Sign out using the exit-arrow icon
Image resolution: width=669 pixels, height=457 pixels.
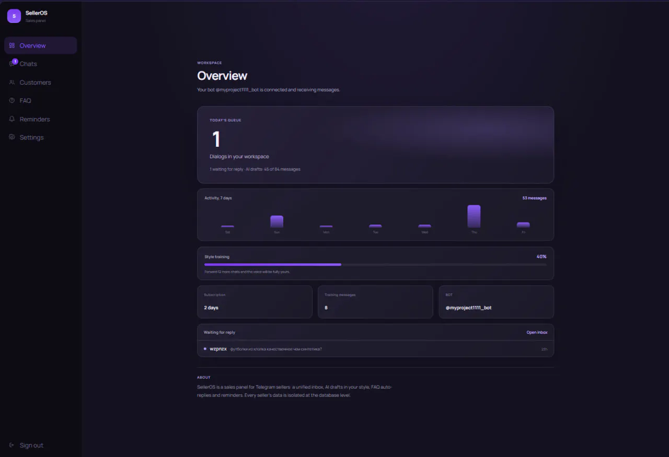click(x=11, y=446)
